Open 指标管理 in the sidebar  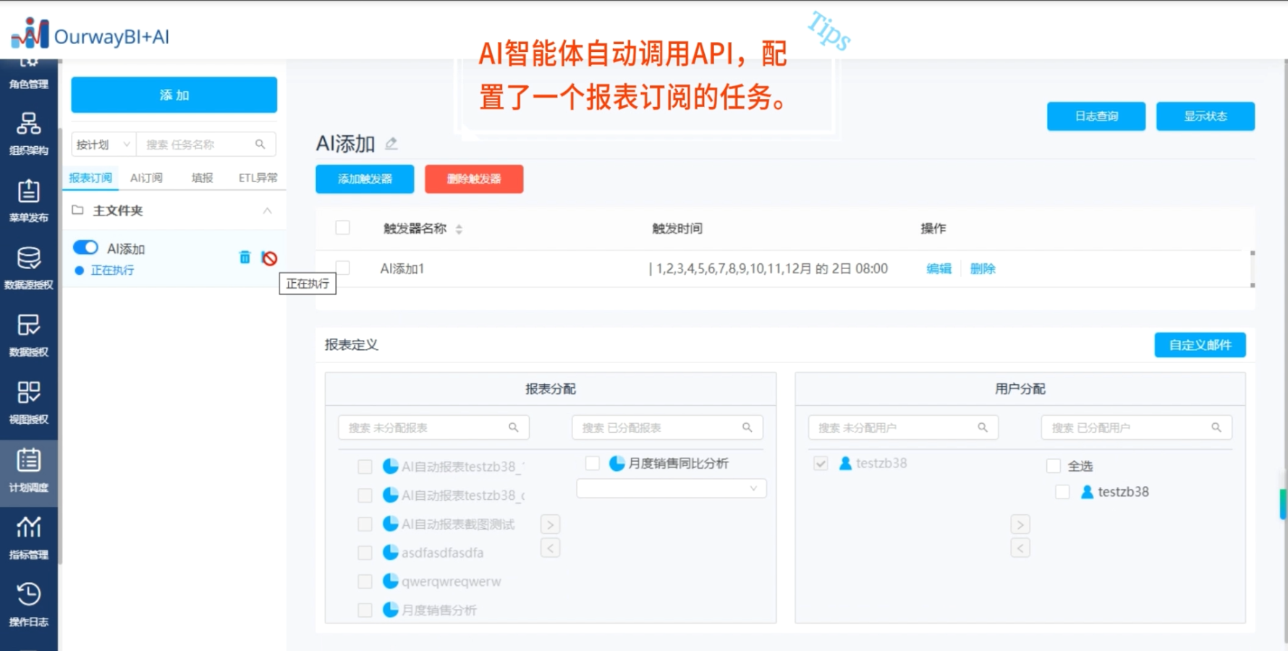[x=28, y=537]
